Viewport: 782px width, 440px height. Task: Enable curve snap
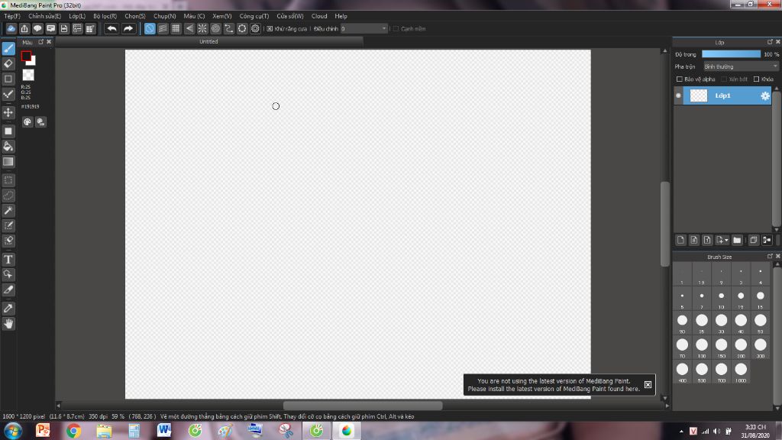click(x=228, y=28)
